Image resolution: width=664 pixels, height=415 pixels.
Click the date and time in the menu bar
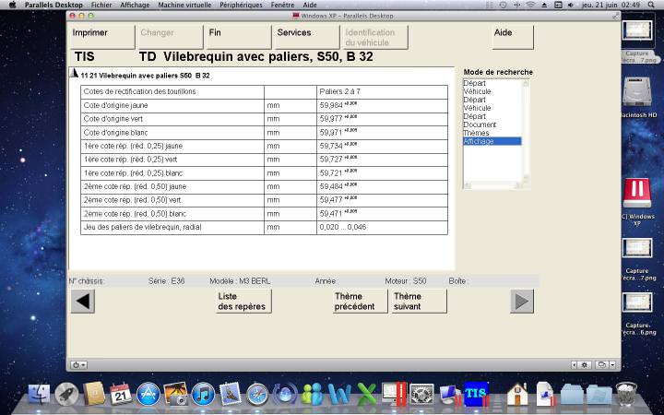click(x=611, y=6)
